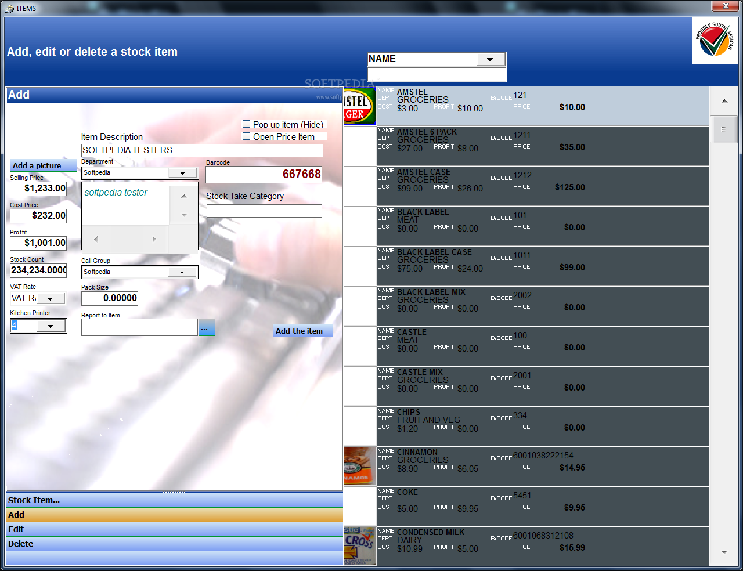The width and height of the screenshot is (743, 571).
Task: Click the search field below NAME dropdown
Action: click(x=437, y=75)
